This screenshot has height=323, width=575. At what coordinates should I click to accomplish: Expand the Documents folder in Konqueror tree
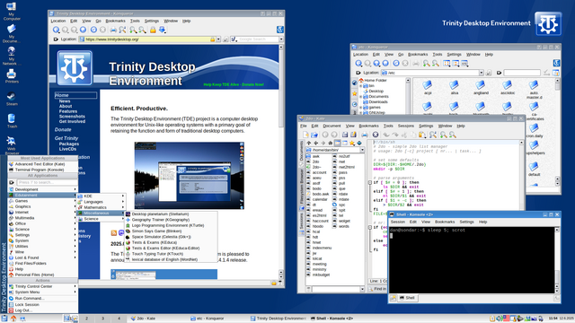pos(361,97)
